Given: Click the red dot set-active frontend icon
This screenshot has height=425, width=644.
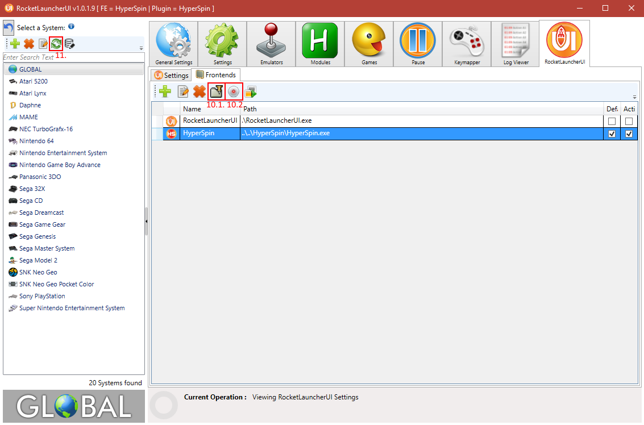Looking at the screenshot, I should [234, 91].
